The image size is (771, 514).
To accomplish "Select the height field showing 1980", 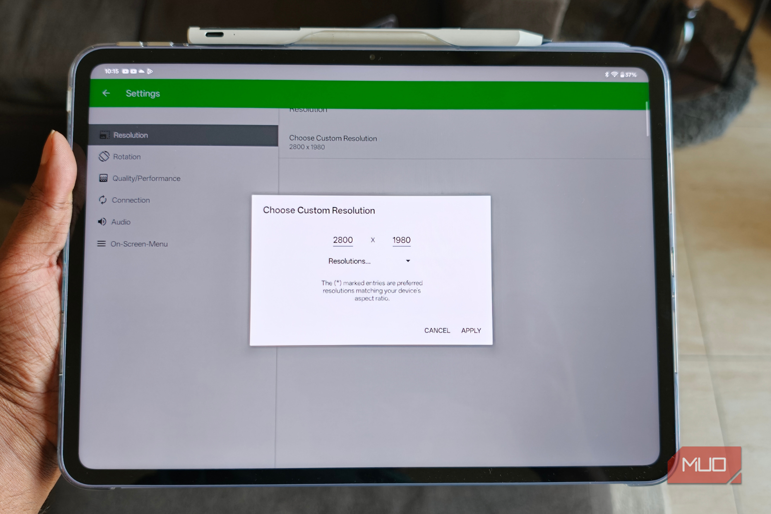I will pyautogui.click(x=401, y=240).
